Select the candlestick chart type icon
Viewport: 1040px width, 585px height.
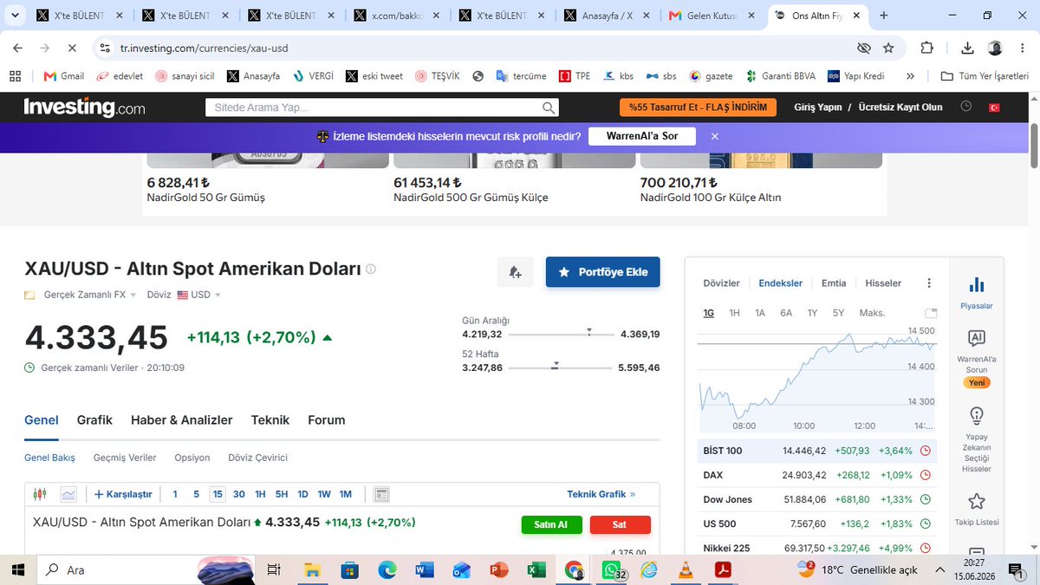click(39, 494)
